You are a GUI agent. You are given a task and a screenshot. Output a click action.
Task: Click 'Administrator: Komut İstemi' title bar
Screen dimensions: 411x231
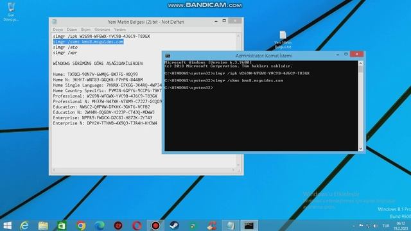point(263,56)
